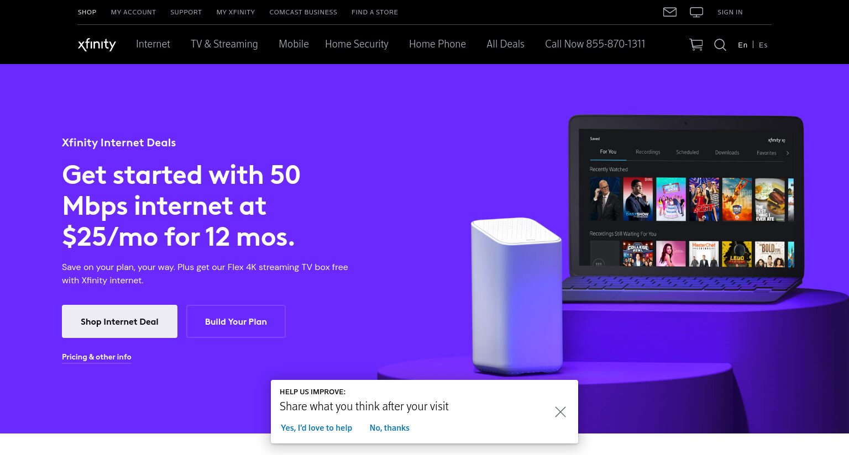Open the Home Security menu
The image size is (849, 455).
click(x=357, y=44)
